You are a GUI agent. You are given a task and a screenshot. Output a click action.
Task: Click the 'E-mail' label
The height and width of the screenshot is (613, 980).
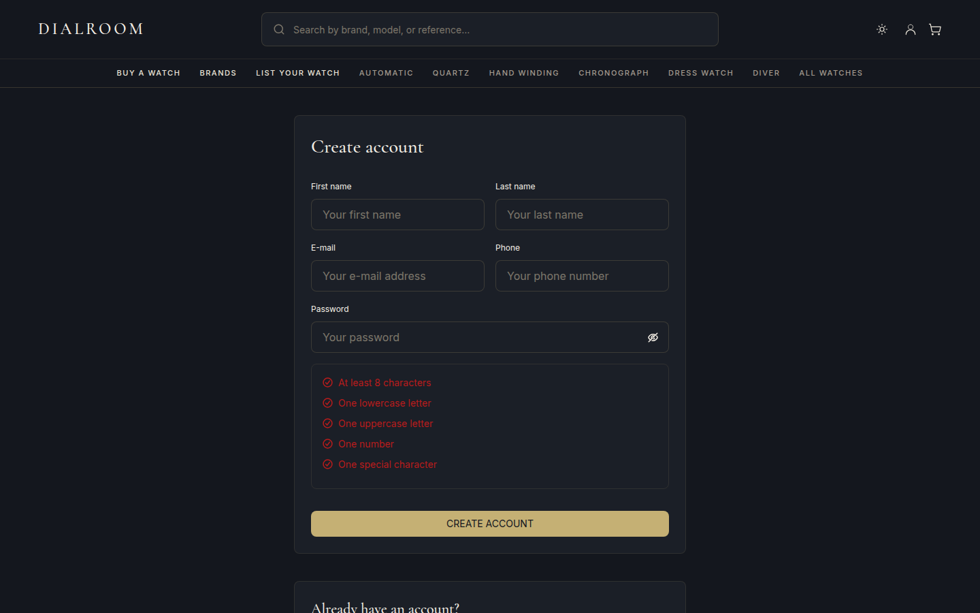(323, 248)
